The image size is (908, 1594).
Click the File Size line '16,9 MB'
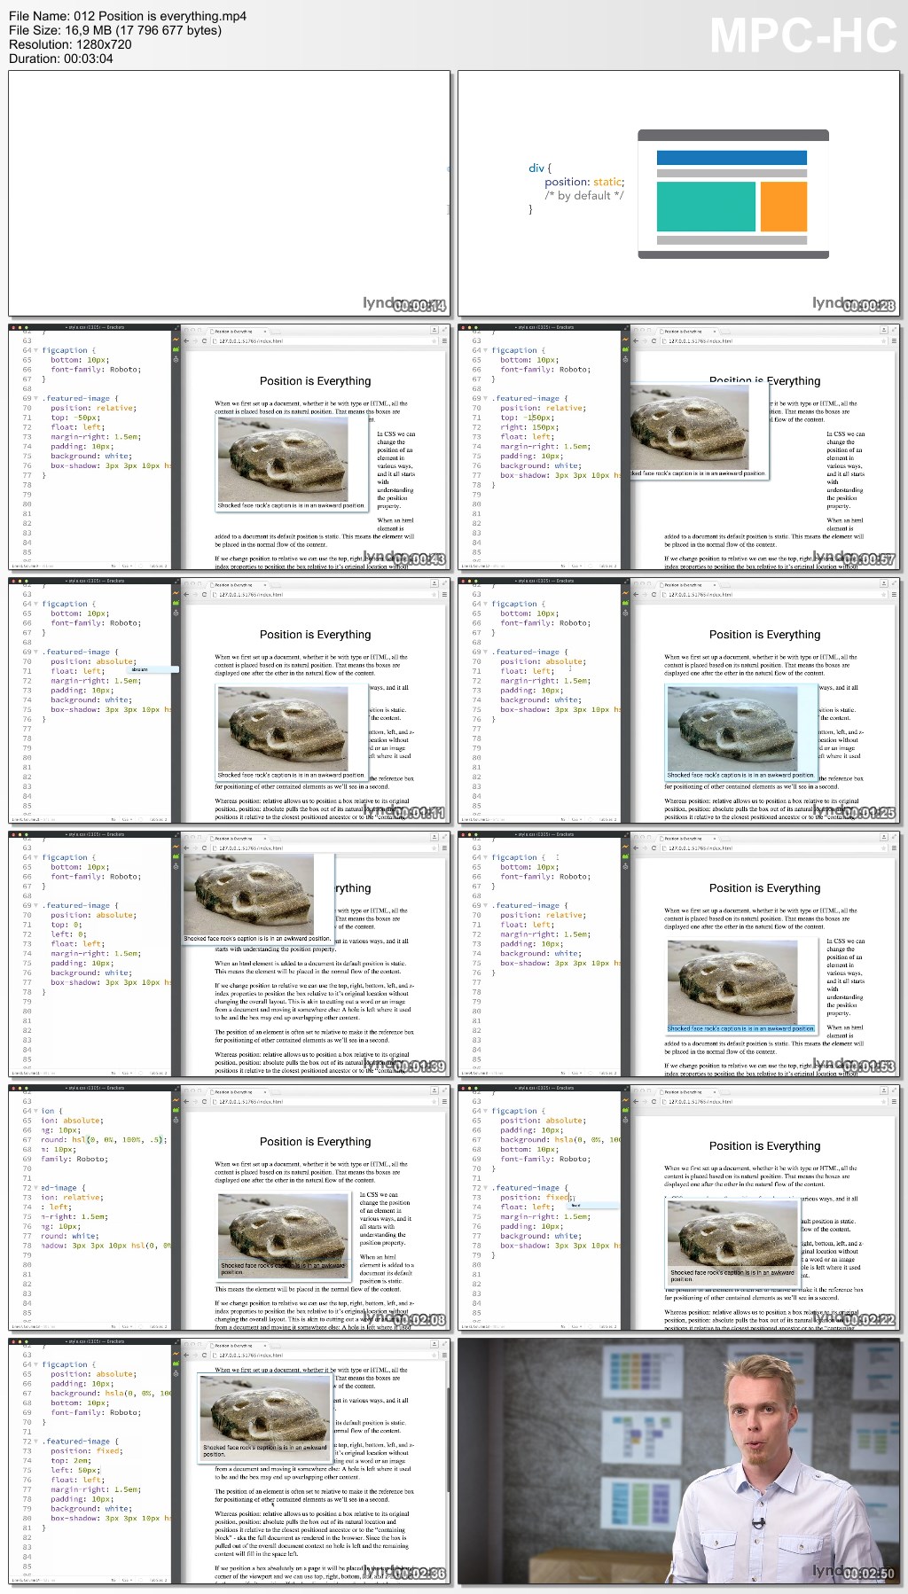(x=115, y=30)
